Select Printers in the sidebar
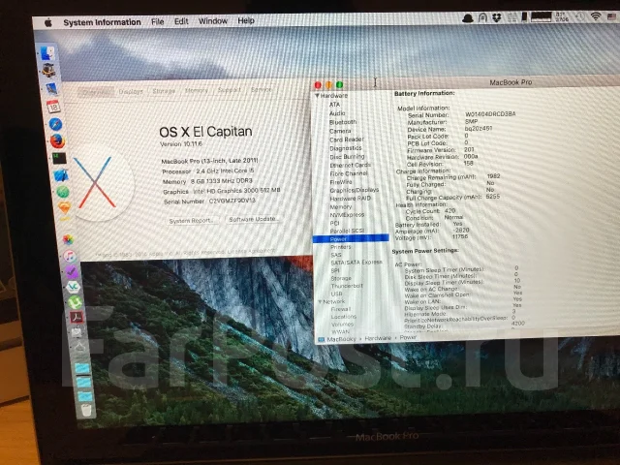 [341, 247]
